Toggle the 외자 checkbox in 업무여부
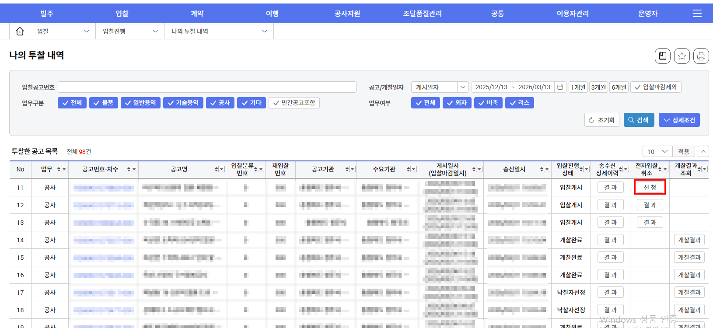 pyautogui.click(x=457, y=103)
